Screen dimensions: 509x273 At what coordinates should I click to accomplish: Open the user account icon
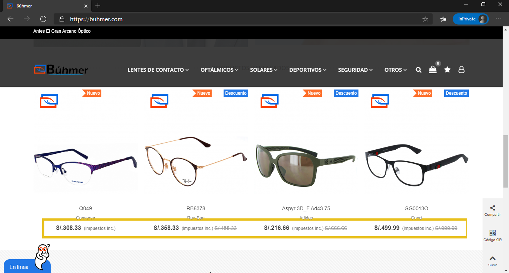461,69
